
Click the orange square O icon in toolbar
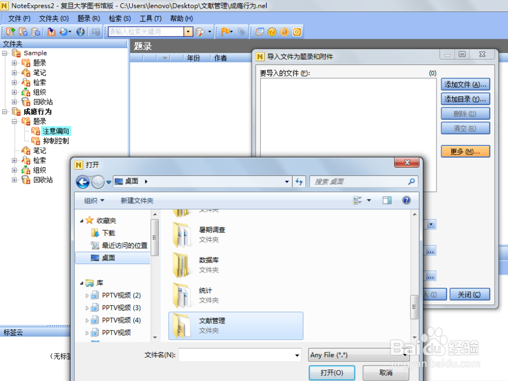coord(297,32)
